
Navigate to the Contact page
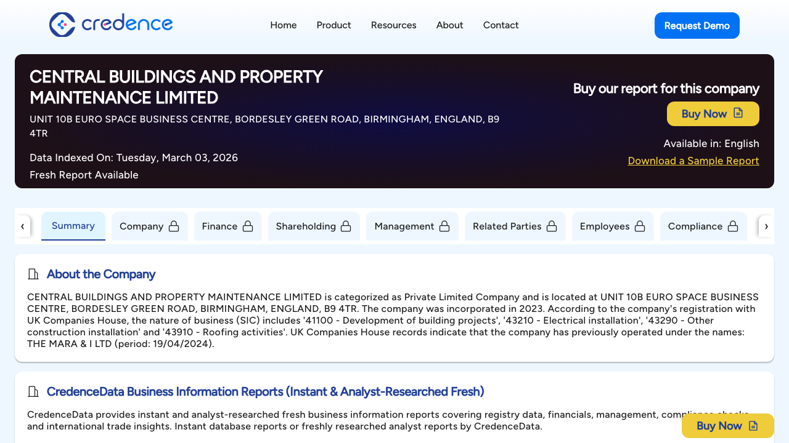(x=501, y=25)
